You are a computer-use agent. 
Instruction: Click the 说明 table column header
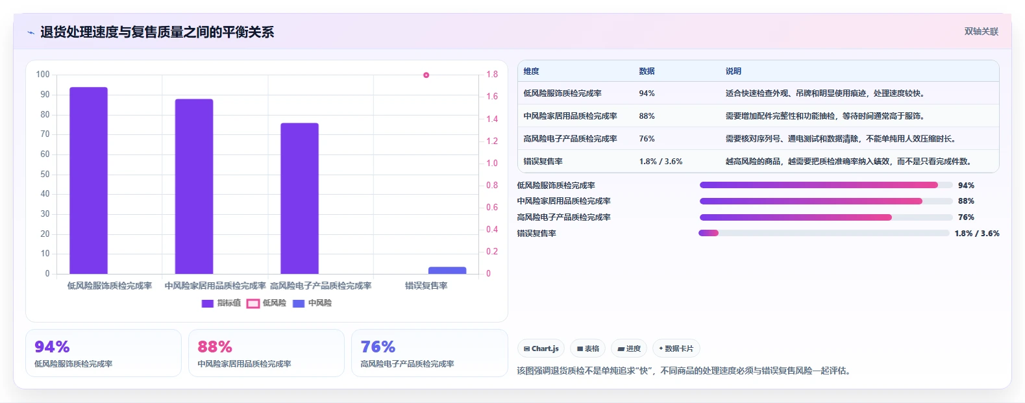point(734,71)
